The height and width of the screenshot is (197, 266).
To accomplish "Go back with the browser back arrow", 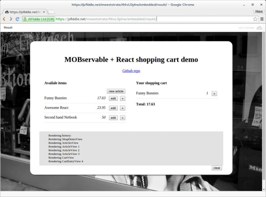I will point(4,19).
